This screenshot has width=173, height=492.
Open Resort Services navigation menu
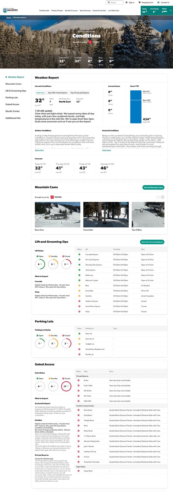85,11
